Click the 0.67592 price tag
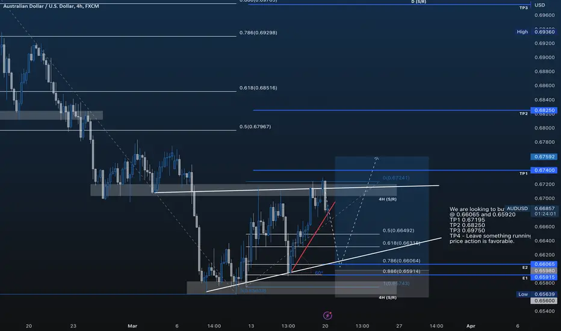561x331 pixels. [544, 156]
